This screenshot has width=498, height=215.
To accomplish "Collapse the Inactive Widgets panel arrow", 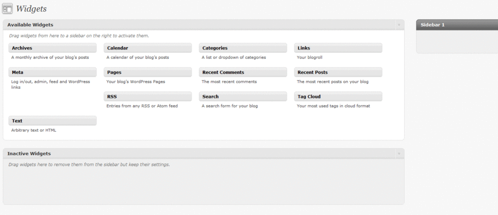I will click(399, 153).
